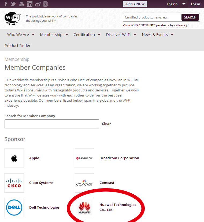The height and width of the screenshot is (222, 204).
Task: Open the Membership menu
Action: [x=54, y=35]
